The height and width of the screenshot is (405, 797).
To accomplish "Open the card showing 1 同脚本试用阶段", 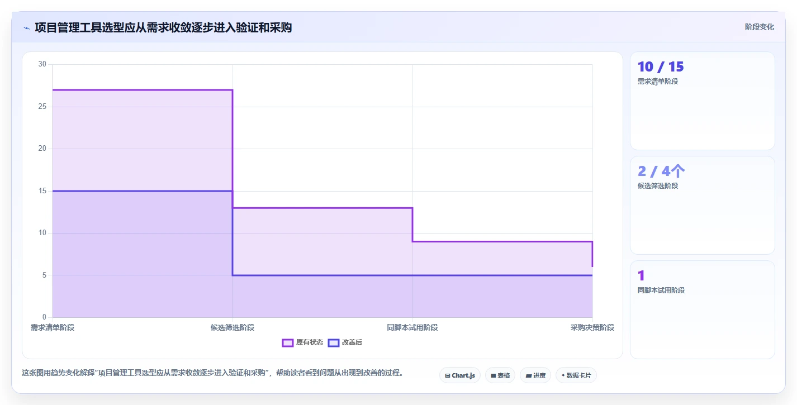I will (x=703, y=309).
